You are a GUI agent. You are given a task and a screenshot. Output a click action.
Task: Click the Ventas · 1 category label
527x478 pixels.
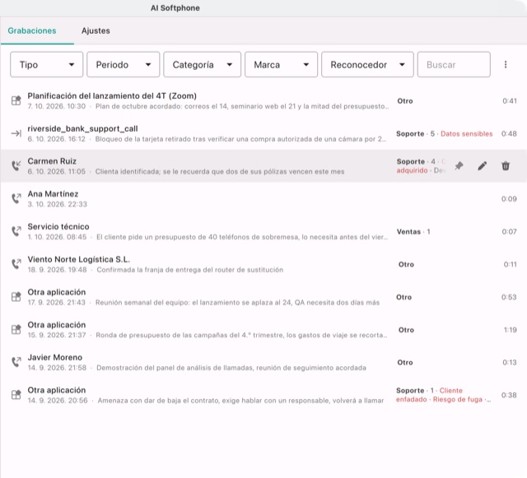413,232
